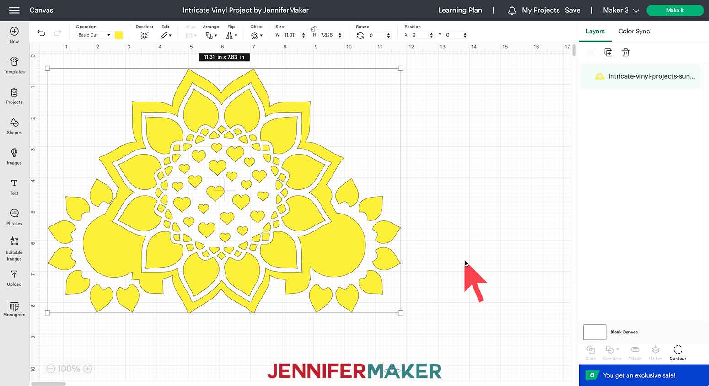Click the horizontal canvas scrollbar
Screen dimensions: 709x386
(x=48, y=384)
